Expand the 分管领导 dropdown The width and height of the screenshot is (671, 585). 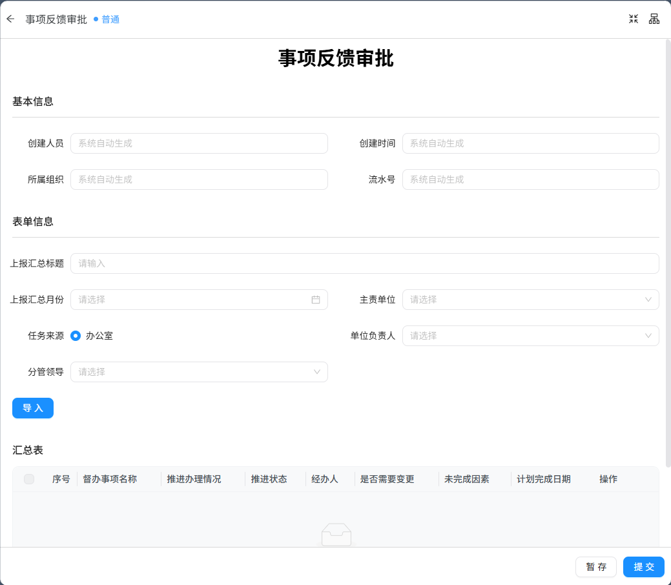[199, 372]
